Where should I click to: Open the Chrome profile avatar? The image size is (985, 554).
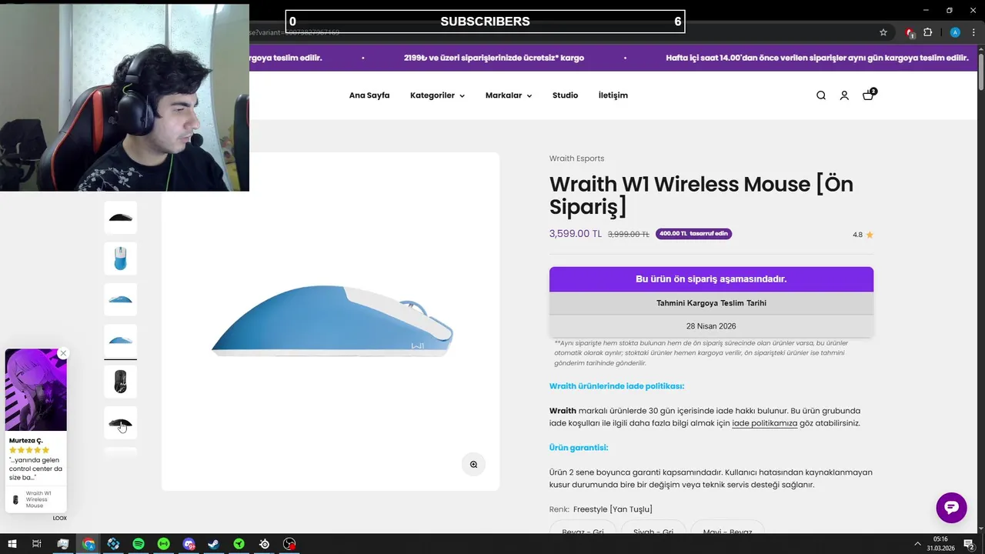coord(955,32)
